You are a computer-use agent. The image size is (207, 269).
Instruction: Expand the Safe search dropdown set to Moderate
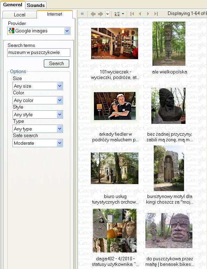pyautogui.click(x=38, y=143)
